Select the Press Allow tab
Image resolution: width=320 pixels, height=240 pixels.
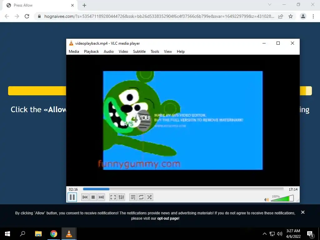(40, 6)
